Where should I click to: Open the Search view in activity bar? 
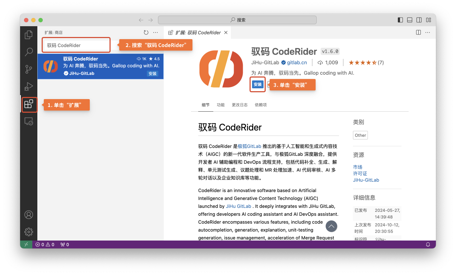pos(29,52)
